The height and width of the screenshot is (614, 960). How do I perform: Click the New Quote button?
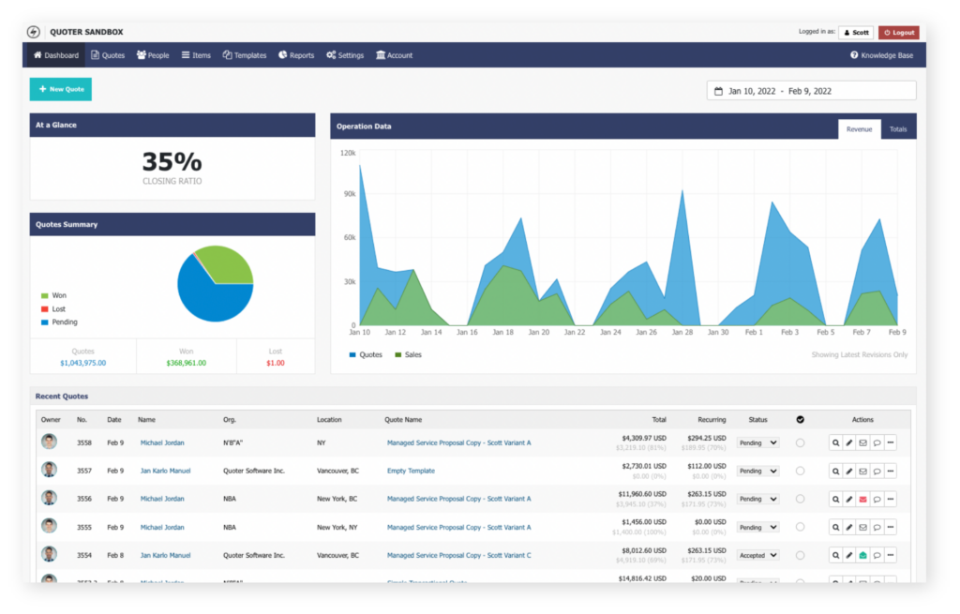(60, 89)
